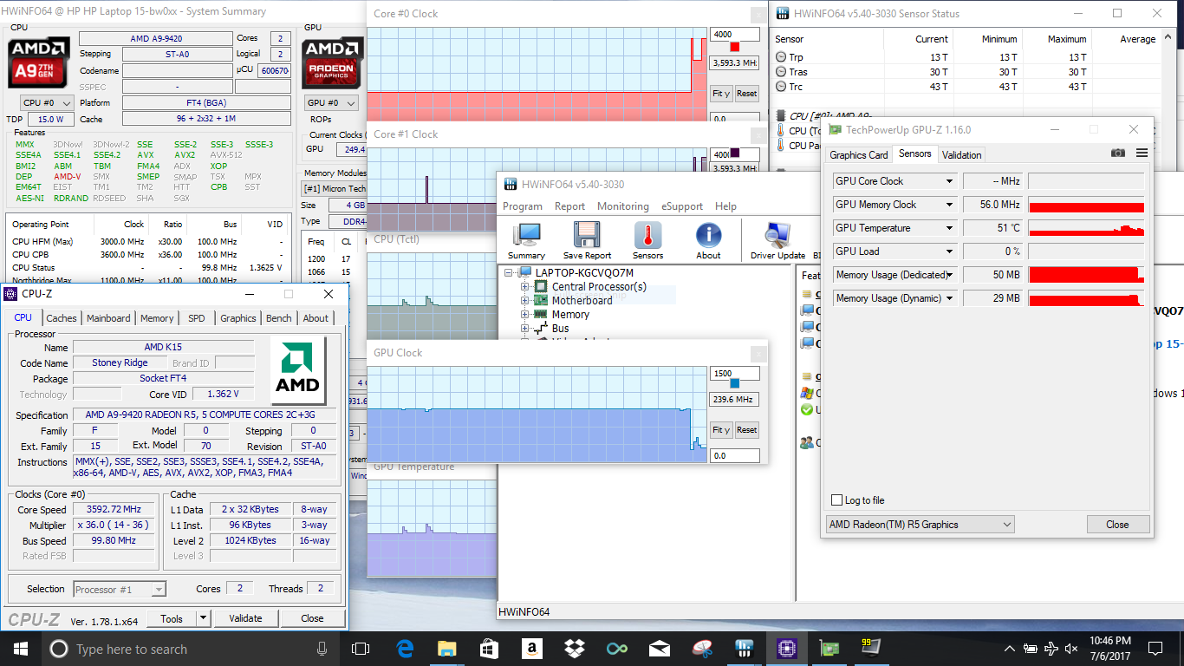Viewport: 1184px width, 666px height.
Task: Click the 1500 max value field in GPU Clock
Action: point(735,373)
